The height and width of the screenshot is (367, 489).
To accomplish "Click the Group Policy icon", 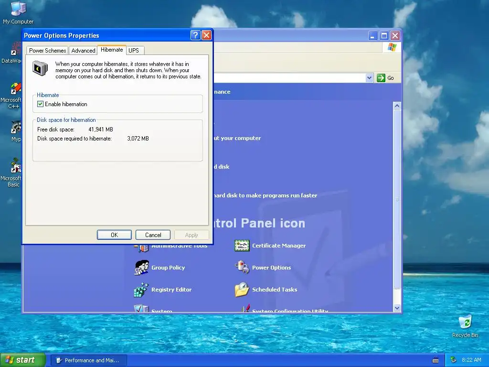I will click(141, 268).
